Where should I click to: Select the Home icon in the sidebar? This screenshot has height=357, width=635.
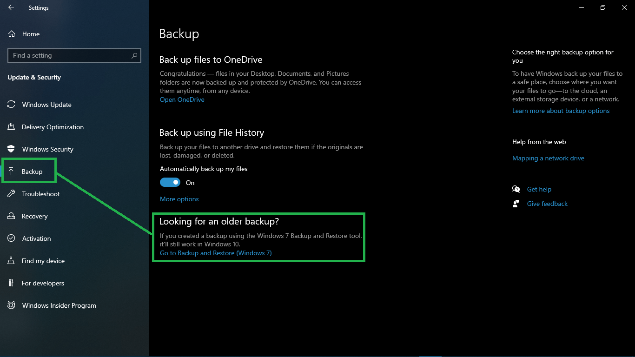pyautogui.click(x=11, y=34)
